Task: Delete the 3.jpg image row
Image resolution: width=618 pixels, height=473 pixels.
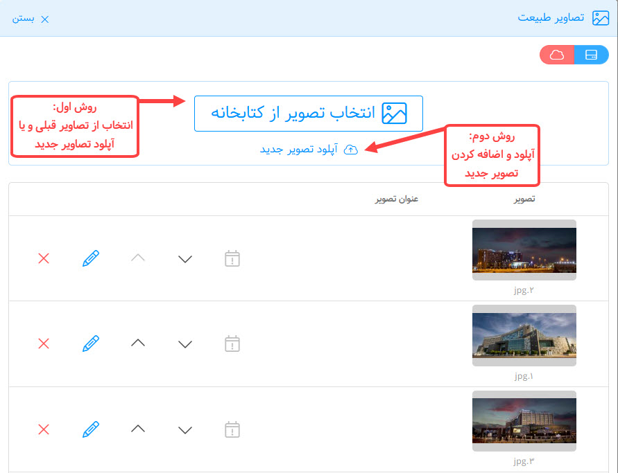Action: click(x=44, y=429)
